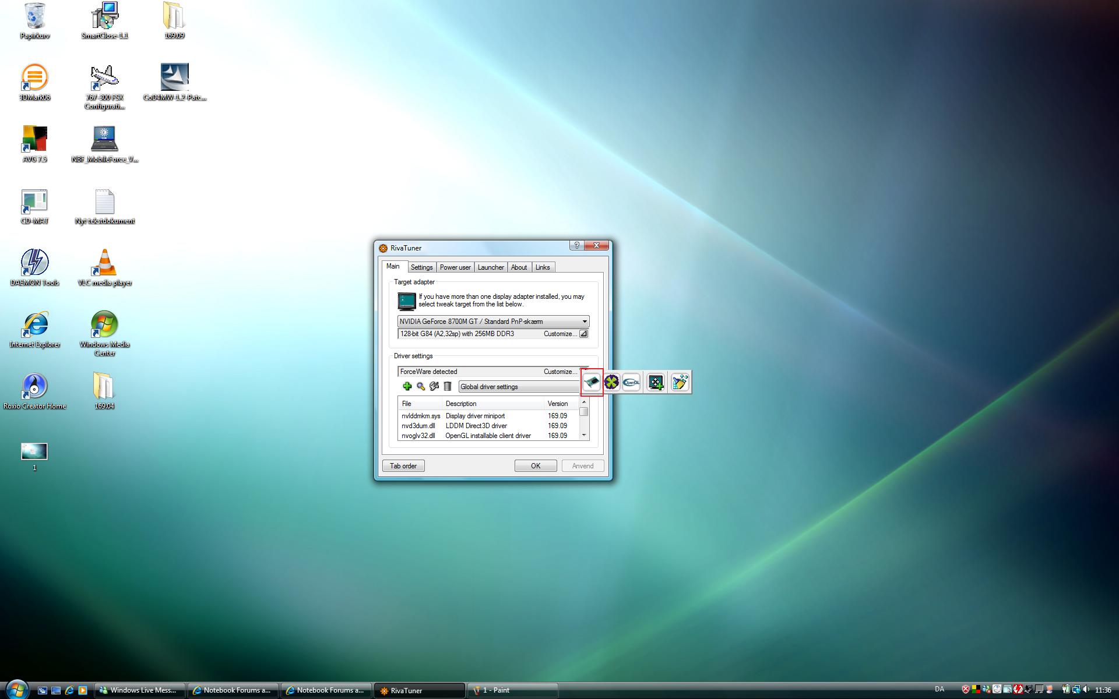
Task: Select the nvlddmkm.sys driver row
Action: (x=488, y=416)
